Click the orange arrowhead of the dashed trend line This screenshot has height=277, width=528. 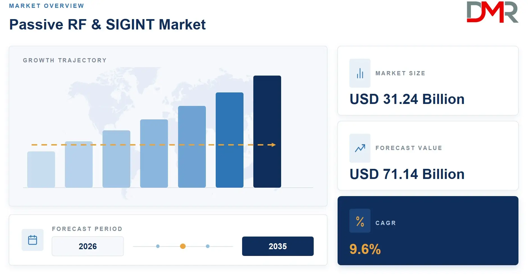(x=273, y=145)
